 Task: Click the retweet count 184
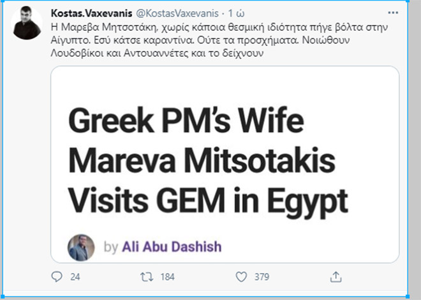pos(166,277)
